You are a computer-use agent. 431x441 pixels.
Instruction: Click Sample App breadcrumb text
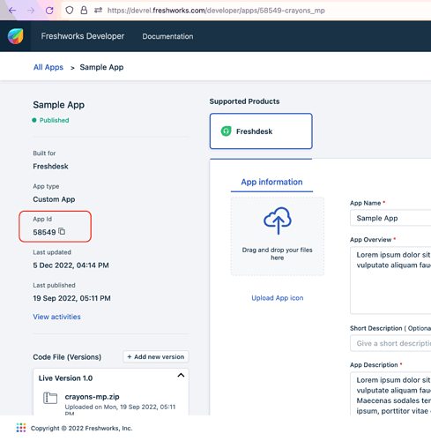101,67
